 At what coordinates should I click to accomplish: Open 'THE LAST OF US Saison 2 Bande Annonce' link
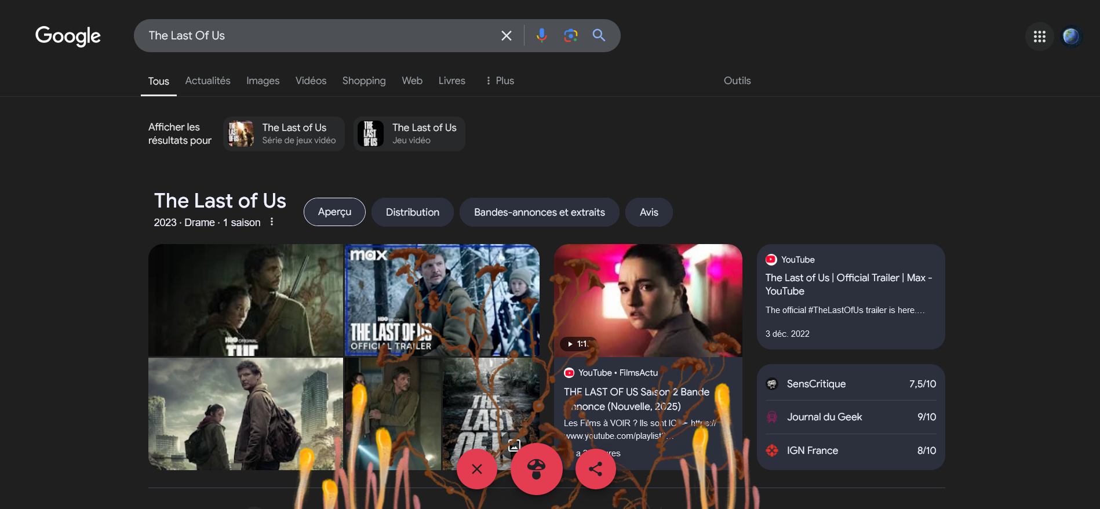coord(636,399)
